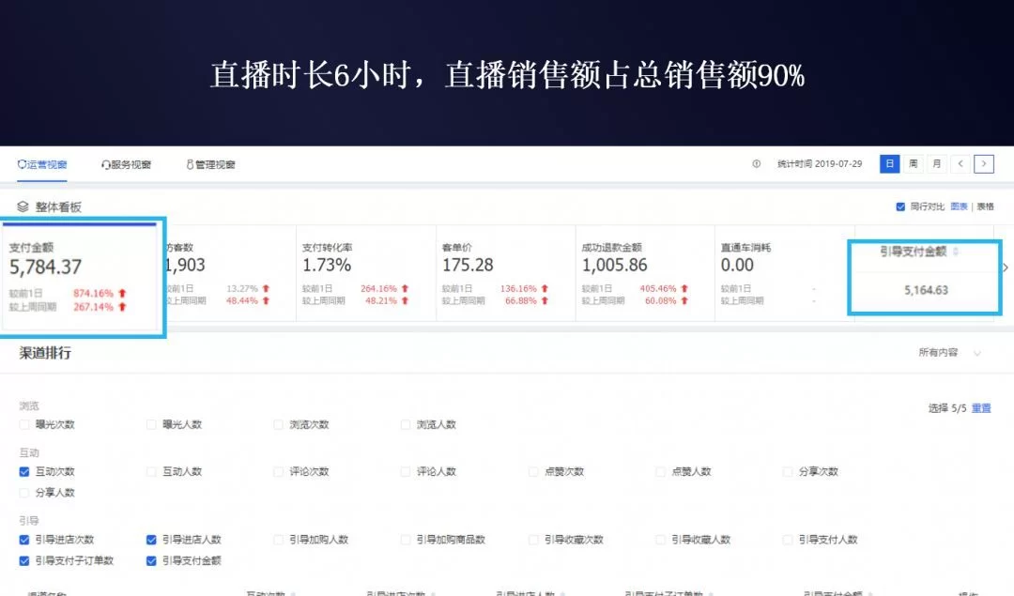The width and height of the screenshot is (1014, 596).
Task: Switch to 图表 chart view
Action: [959, 206]
